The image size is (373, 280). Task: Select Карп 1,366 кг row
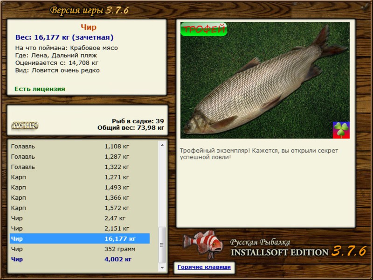[x=80, y=197]
